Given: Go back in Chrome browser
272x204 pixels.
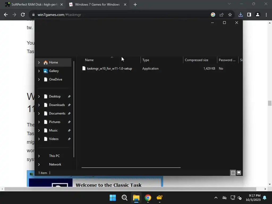Looking at the screenshot, I should click(6, 15).
